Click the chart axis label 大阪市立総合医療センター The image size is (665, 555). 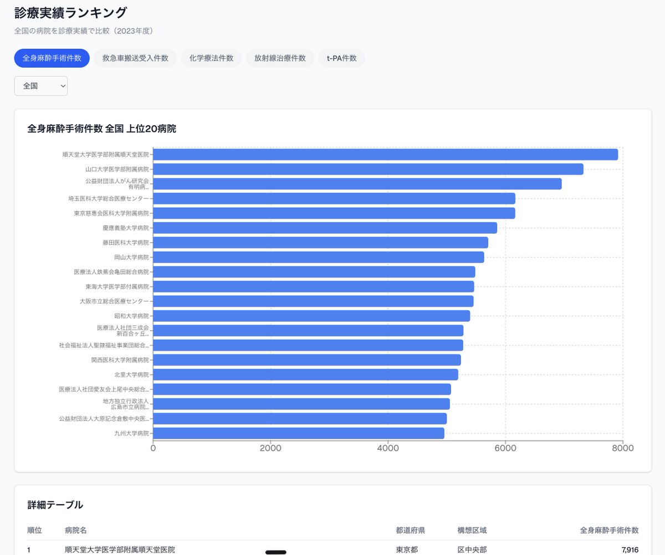pos(114,301)
